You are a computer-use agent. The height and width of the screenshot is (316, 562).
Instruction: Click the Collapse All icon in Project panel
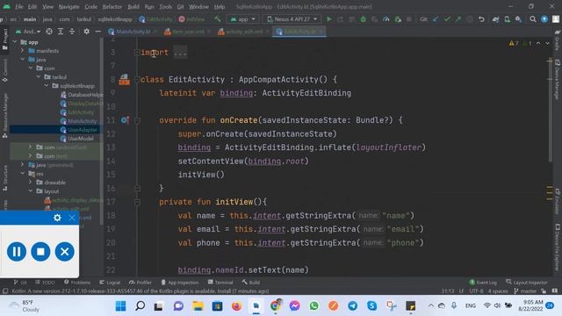point(72,32)
